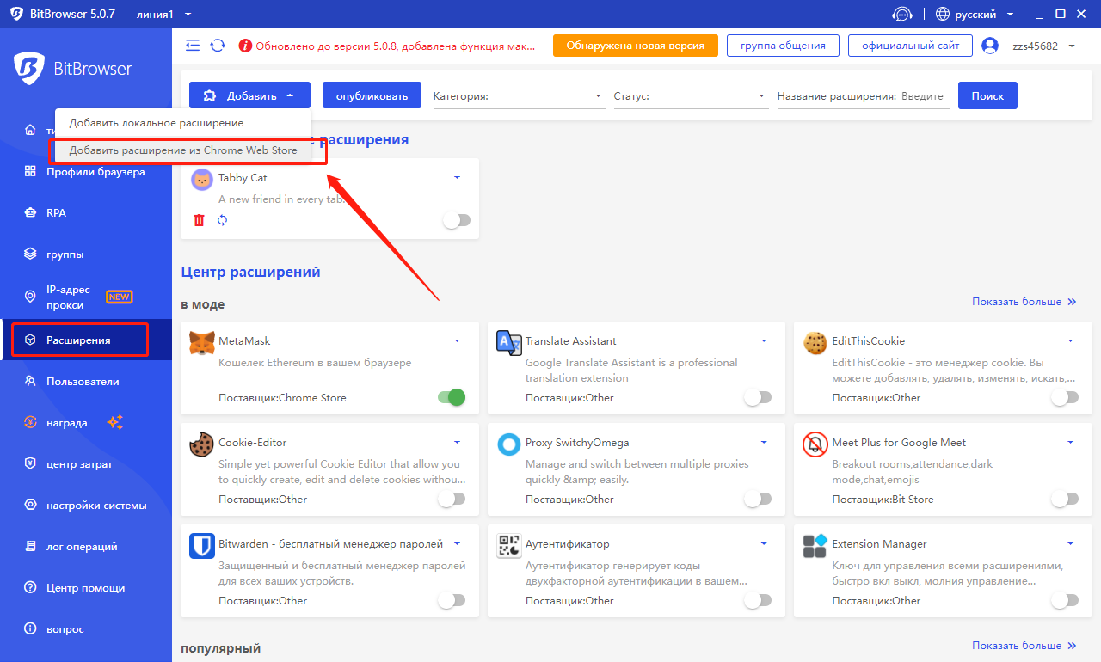
Task: Click the Cookie-Editor icon
Action: (202, 444)
